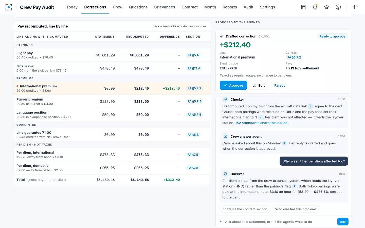The width and height of the screenshot is (365, 228).
Task: Open source reference 2 in Checker message
Action: [310, 106]
